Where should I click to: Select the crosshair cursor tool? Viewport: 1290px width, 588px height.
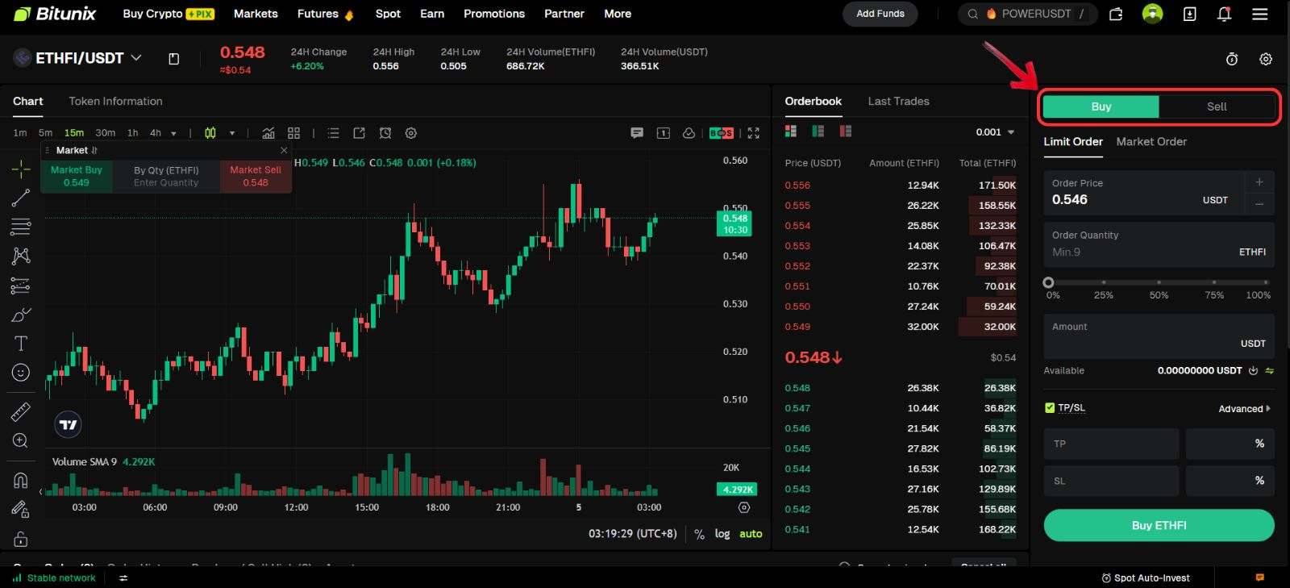coord(21,169)
